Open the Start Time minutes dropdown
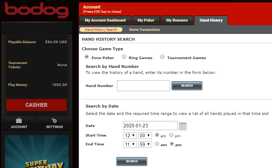 point(145,135)
